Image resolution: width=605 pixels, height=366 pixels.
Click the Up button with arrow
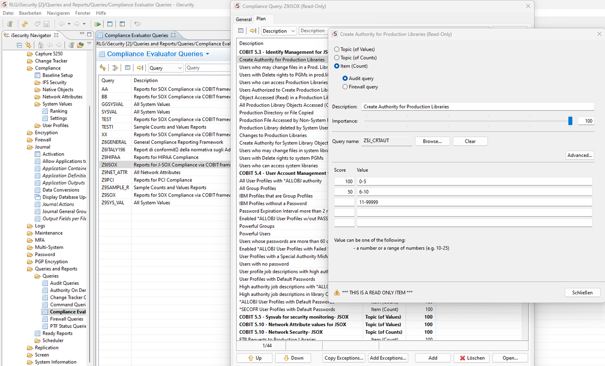(255, 358)
